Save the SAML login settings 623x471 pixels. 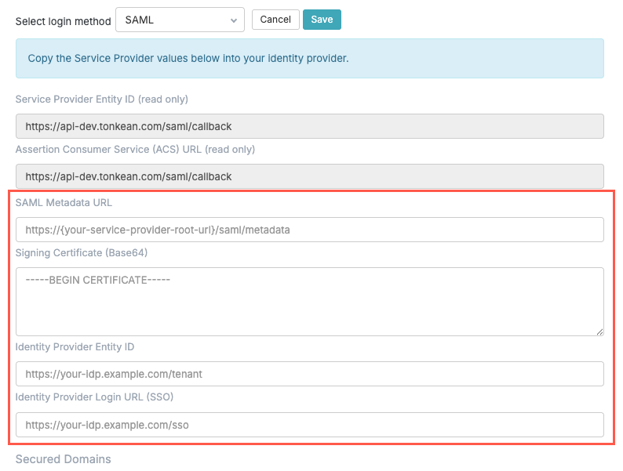pos(322,20)
